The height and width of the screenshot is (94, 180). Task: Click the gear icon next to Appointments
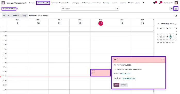pyautogui.click(x=17, y=9)
